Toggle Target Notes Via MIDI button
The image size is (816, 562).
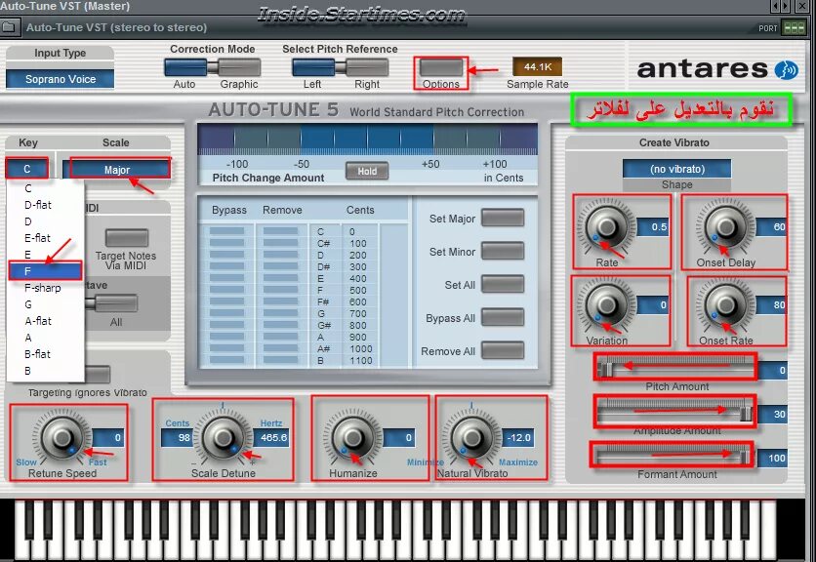click(x=127, y=238)
